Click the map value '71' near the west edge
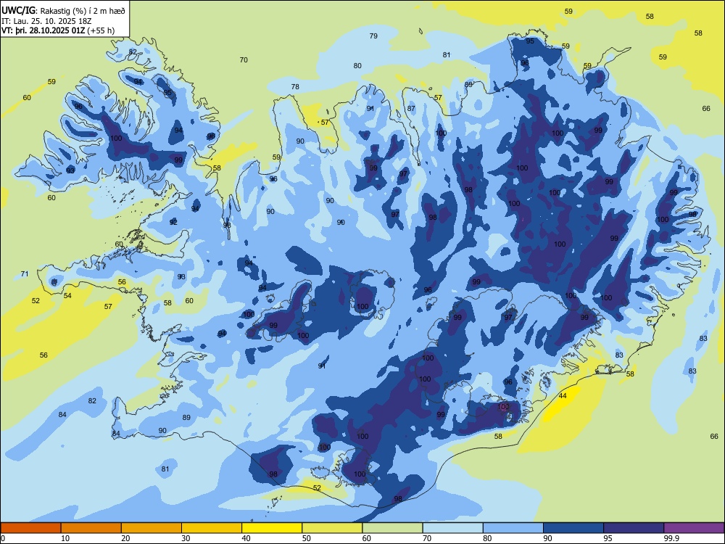The height and width of the screenshot is (544, 725). click(25, 274)
